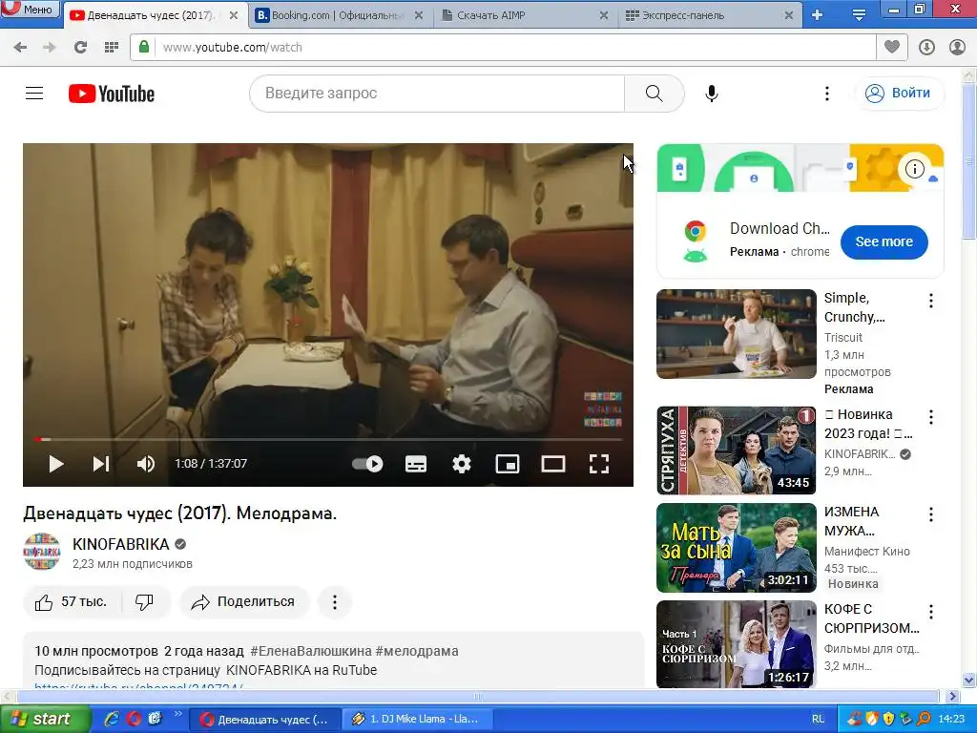977x733 pixels.
Task: Open Мать за сына video thumbnail
Action: coord(736,548)
